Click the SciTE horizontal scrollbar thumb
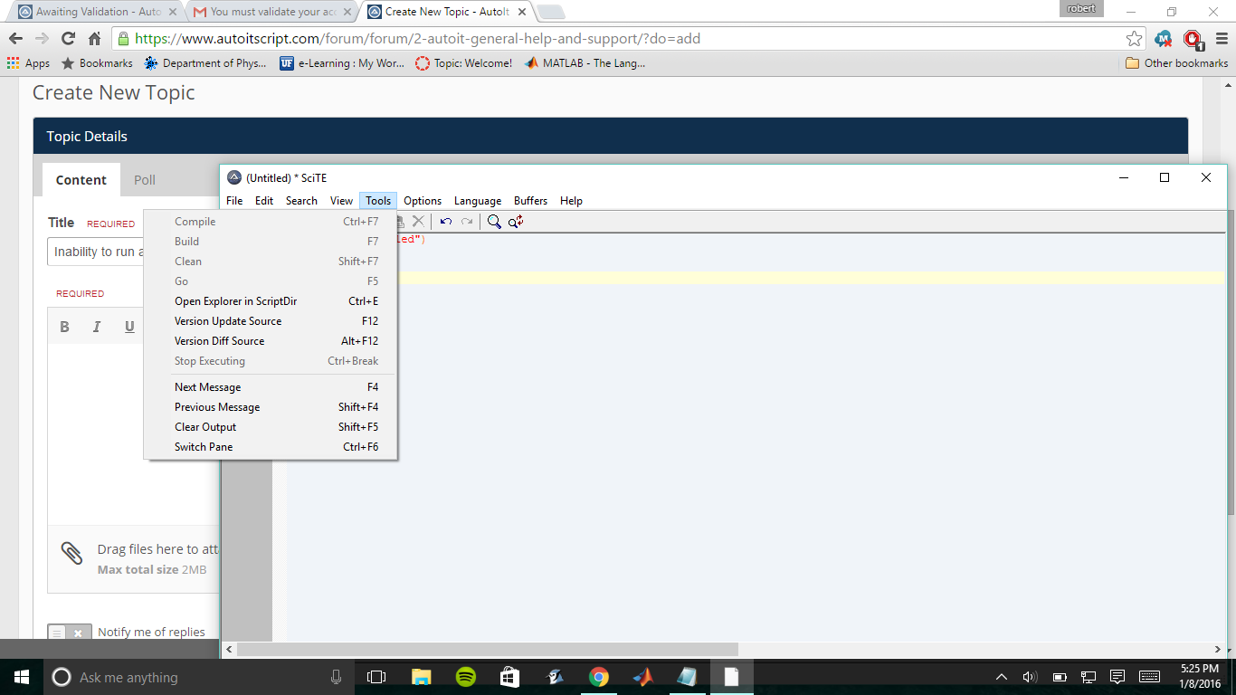1236x695 pixels. tap(488, 650)
